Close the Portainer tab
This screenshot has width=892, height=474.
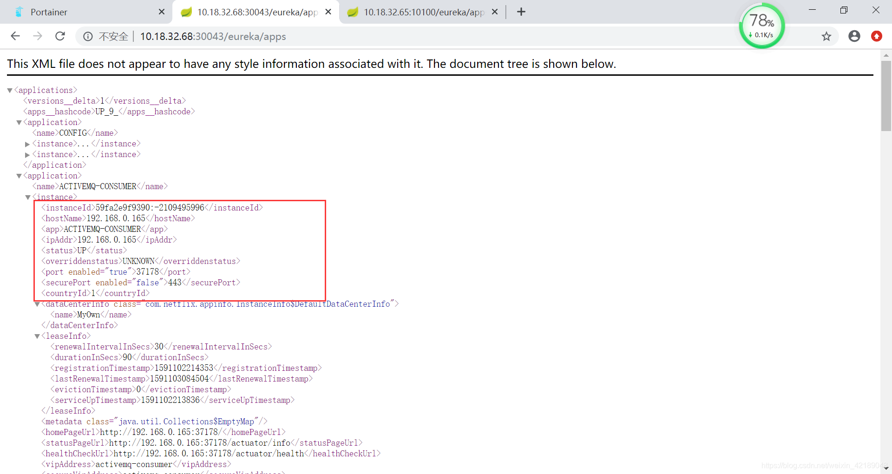click(162, 12)
